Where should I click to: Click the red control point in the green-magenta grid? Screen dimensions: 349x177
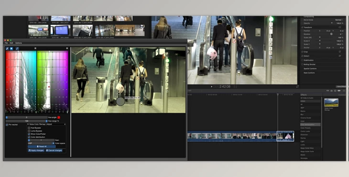(49, 87)
